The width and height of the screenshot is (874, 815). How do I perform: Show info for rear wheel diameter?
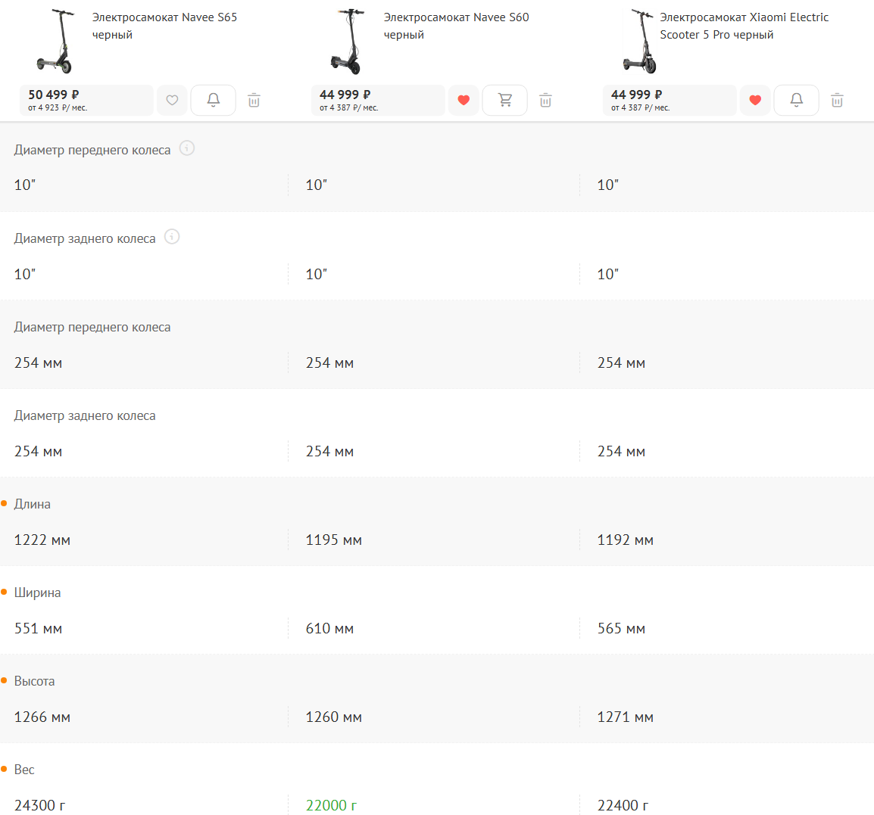point(172,237)
